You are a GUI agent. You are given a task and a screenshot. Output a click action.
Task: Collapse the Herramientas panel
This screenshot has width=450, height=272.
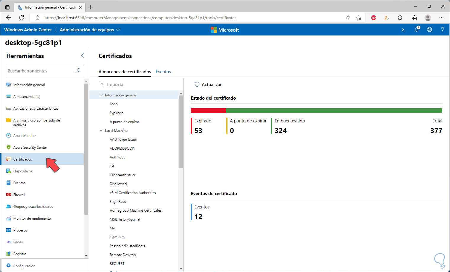pos(83,56)
